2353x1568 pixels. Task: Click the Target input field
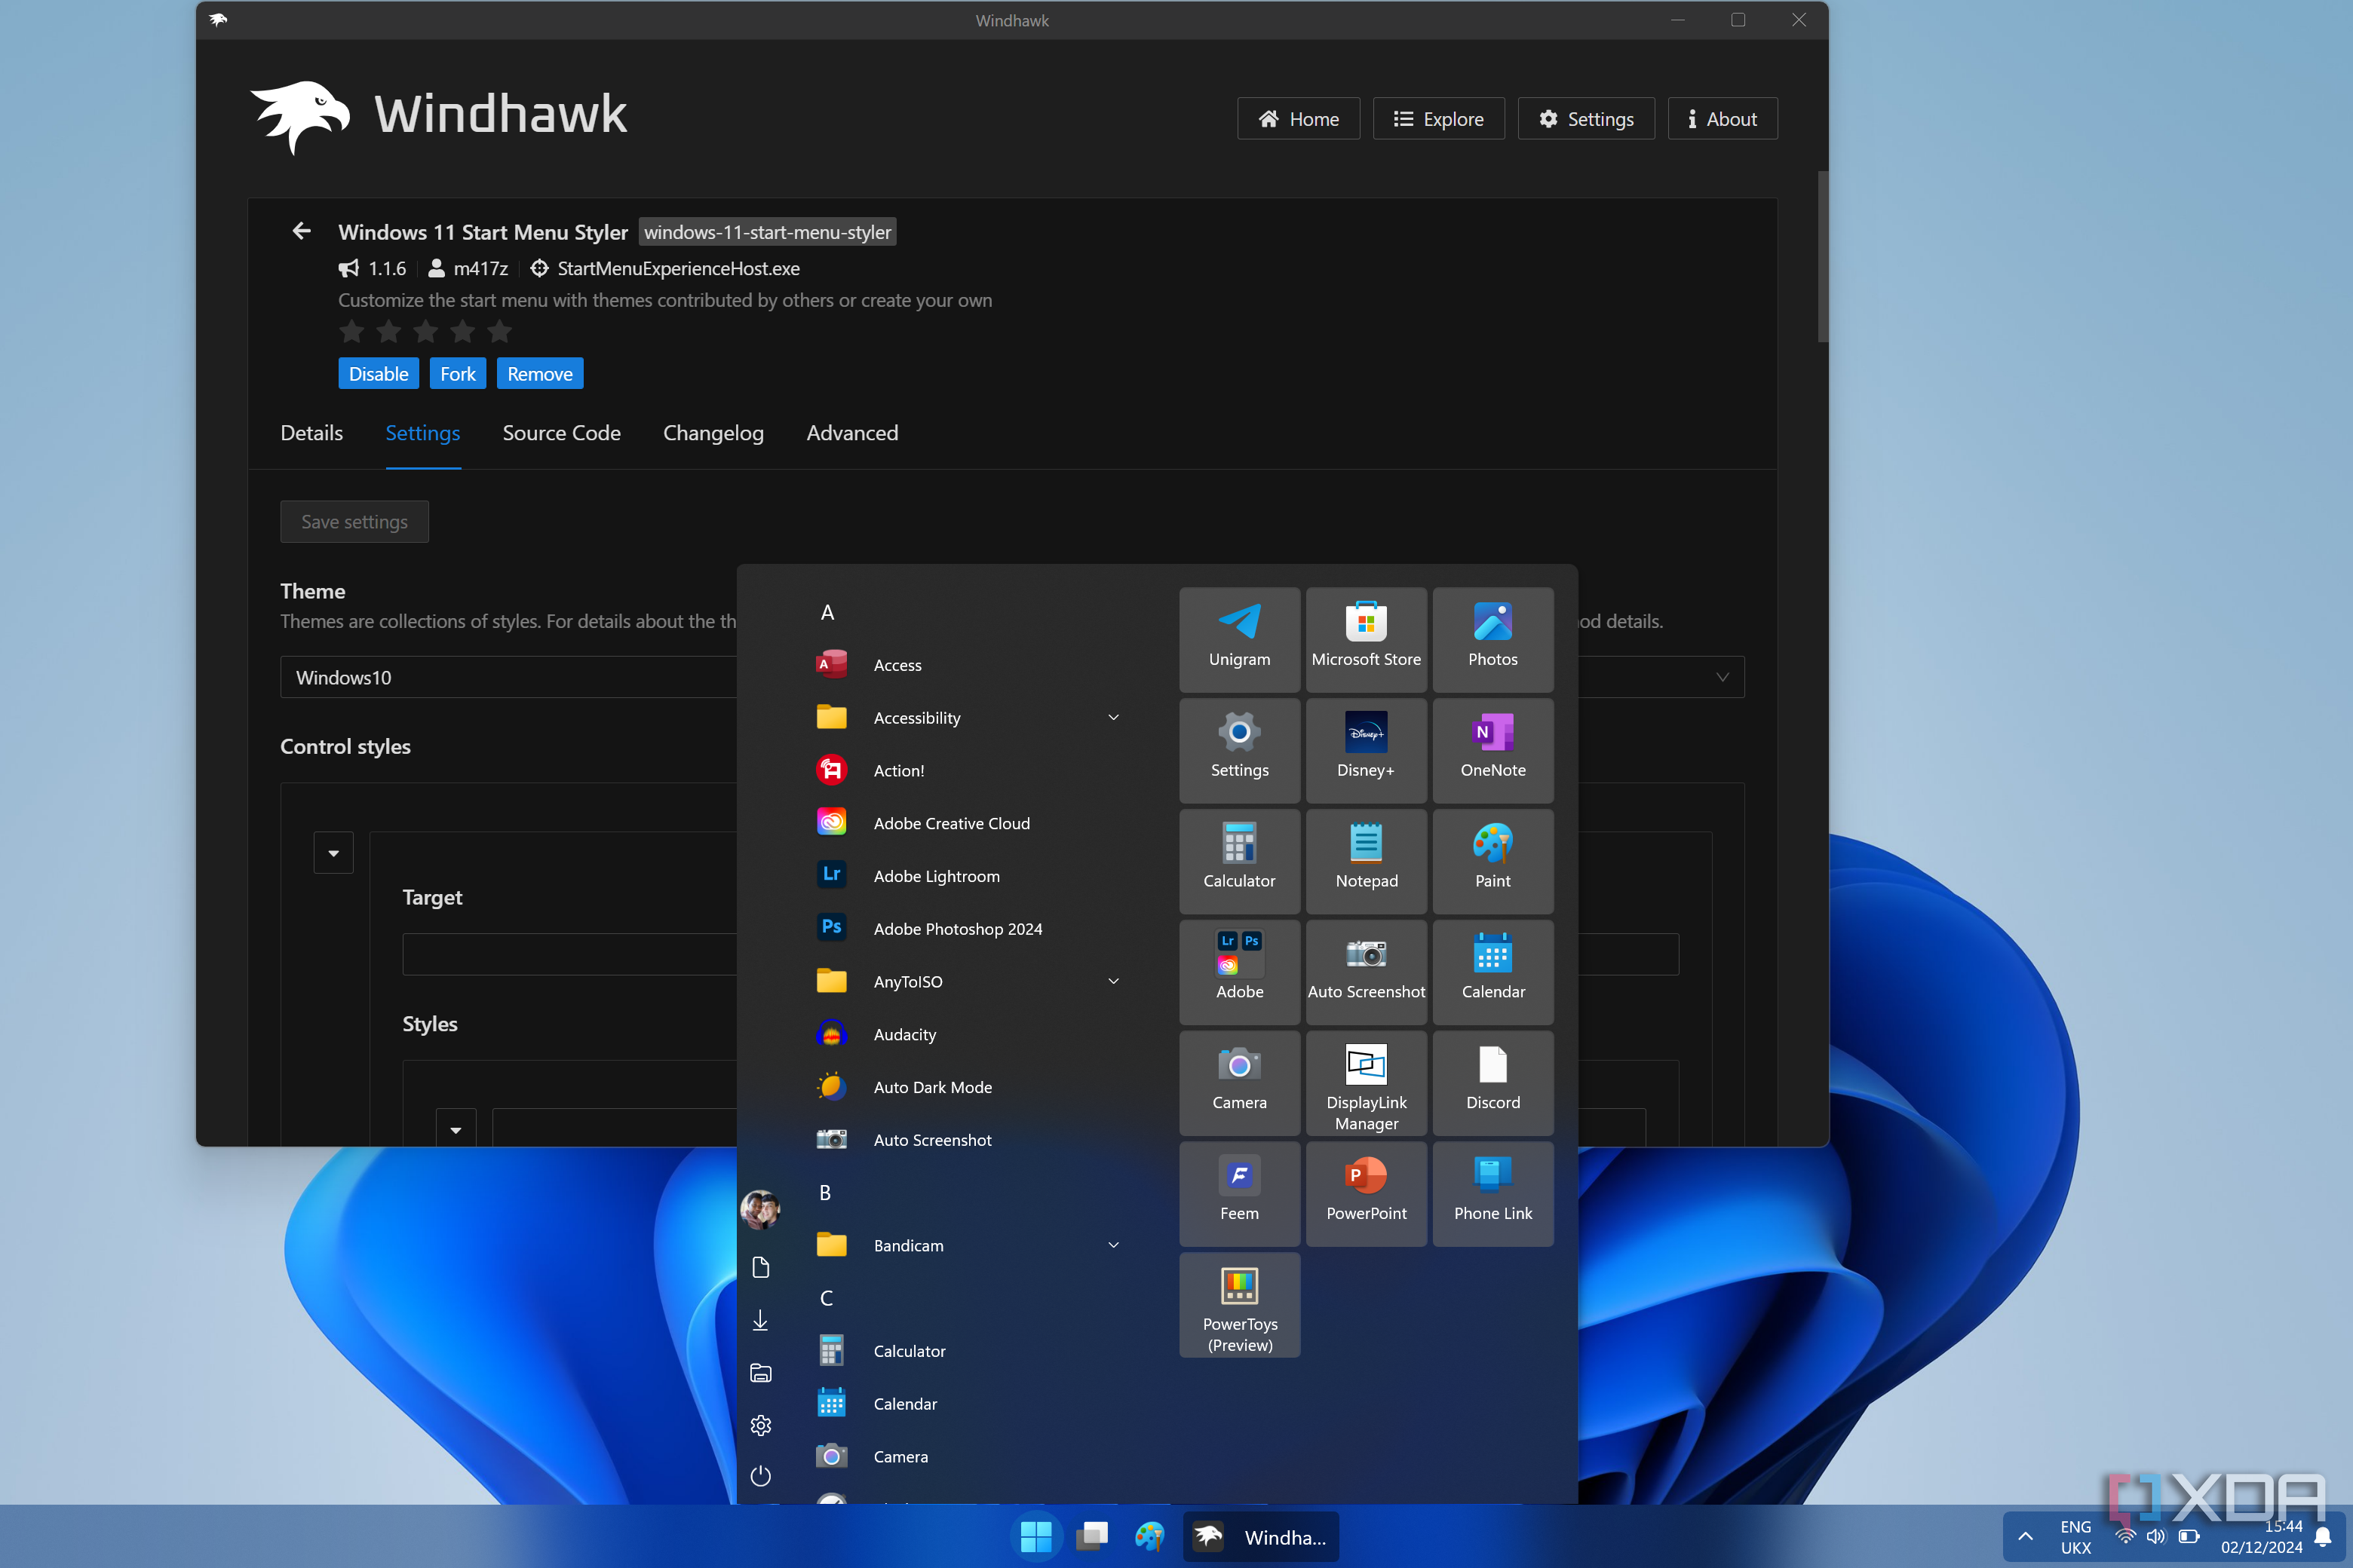1041,954
